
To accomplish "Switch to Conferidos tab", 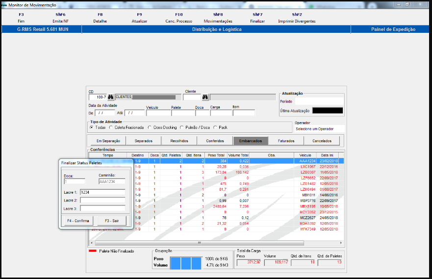I will [215, 141].
